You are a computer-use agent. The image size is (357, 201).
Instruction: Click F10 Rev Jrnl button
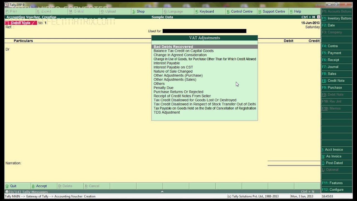pyautogui.click(x=337, y=101)
